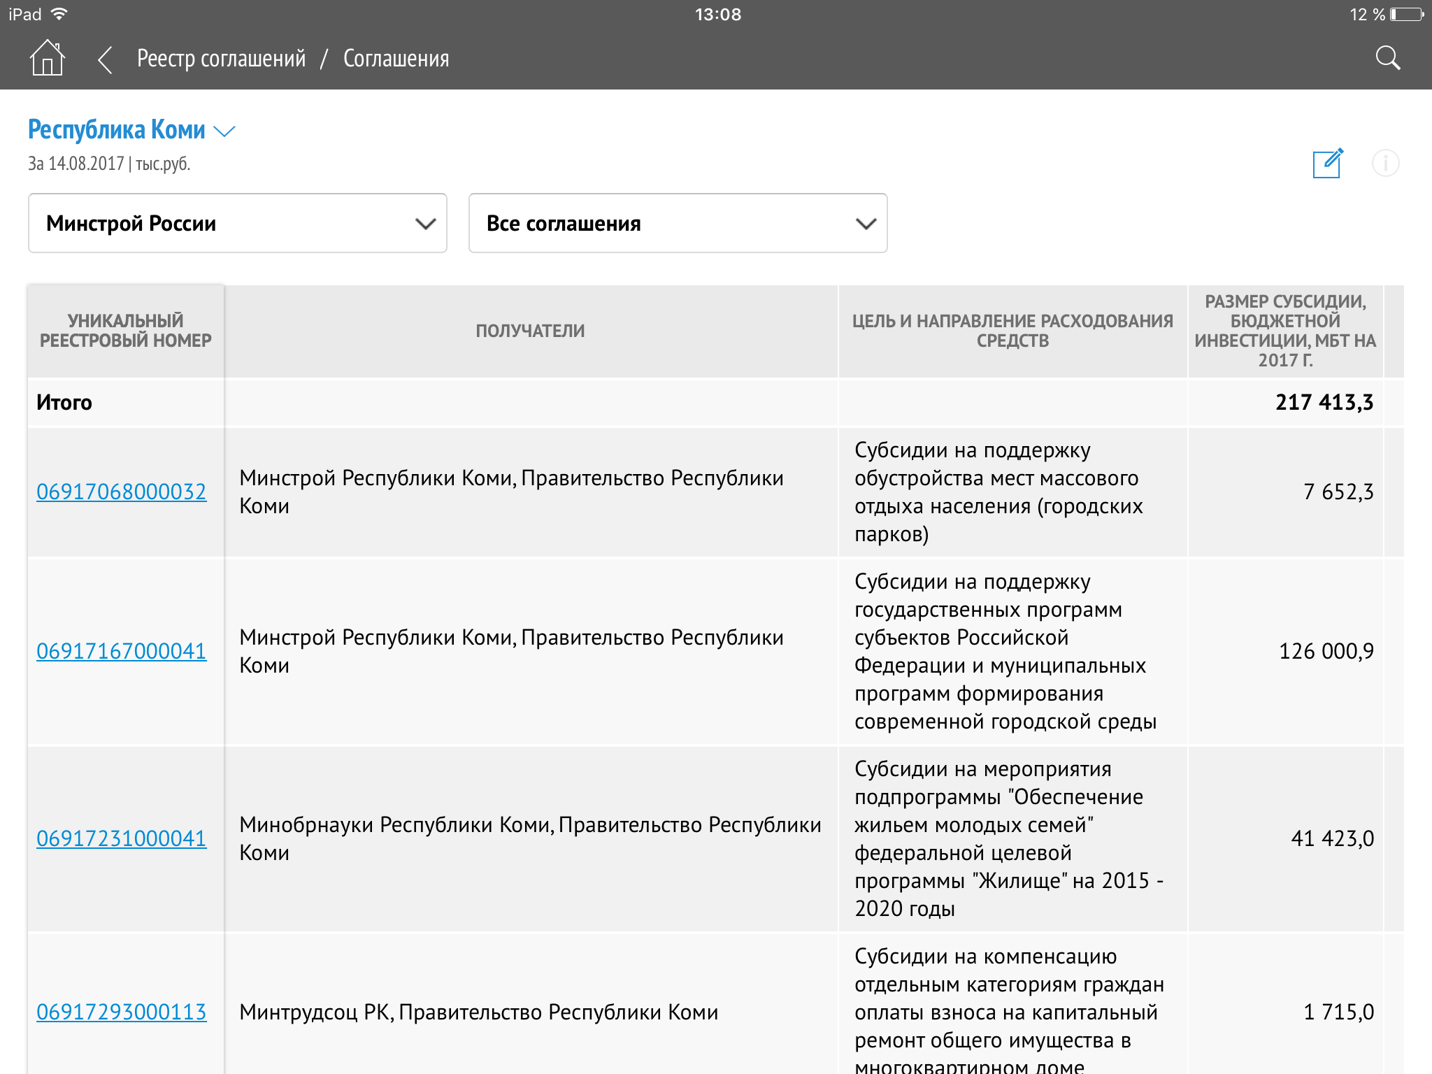The width and height of the screenshot is (1432, 1074).
Task: Expand the Республика Коми region selector
Action: (x=131, y=130)
